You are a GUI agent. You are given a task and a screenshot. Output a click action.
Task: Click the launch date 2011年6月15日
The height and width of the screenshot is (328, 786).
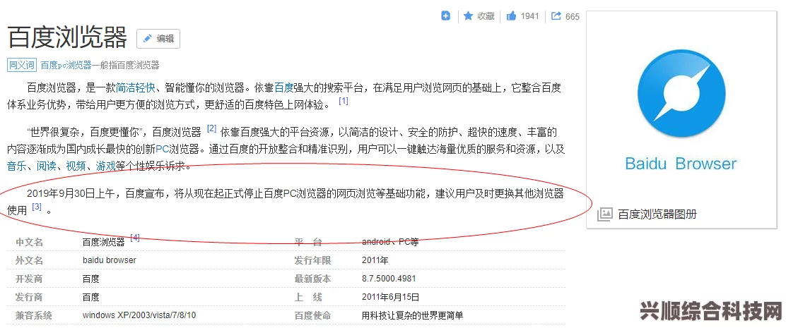[x=390, y=297]
